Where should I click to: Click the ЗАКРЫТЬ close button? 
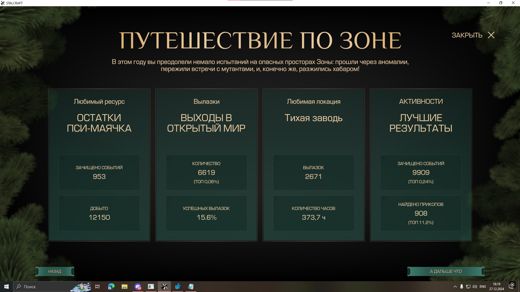tap(473, 35)
